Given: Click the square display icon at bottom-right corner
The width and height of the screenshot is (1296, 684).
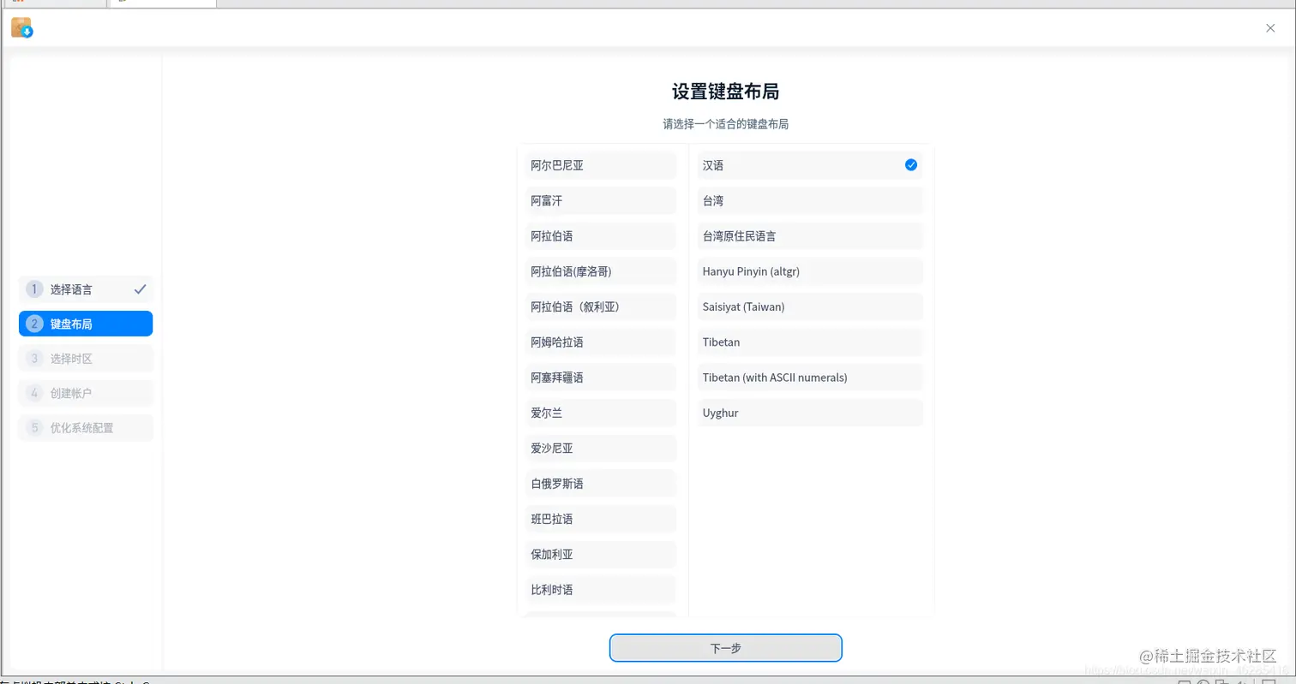Looking at the screenshot, I should 1270,682.
